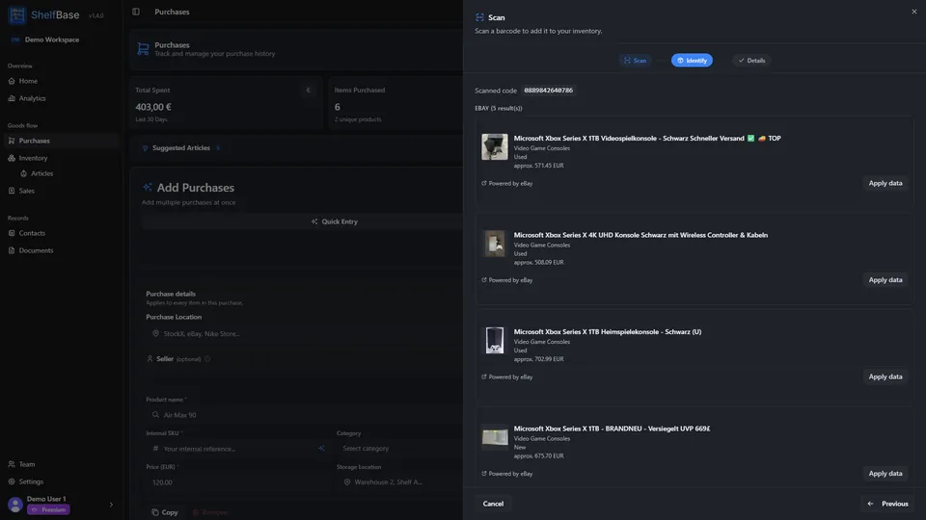Click the Settings gear icon
The width and height of the screenshot is (926, 520).
12,481
